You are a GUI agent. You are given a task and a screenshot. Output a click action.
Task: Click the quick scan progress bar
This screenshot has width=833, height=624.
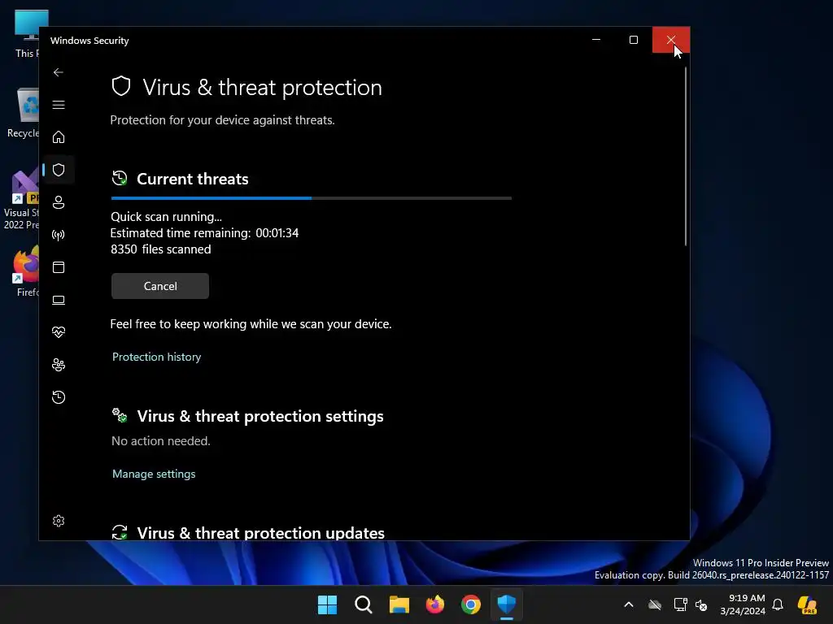[312, 198]
